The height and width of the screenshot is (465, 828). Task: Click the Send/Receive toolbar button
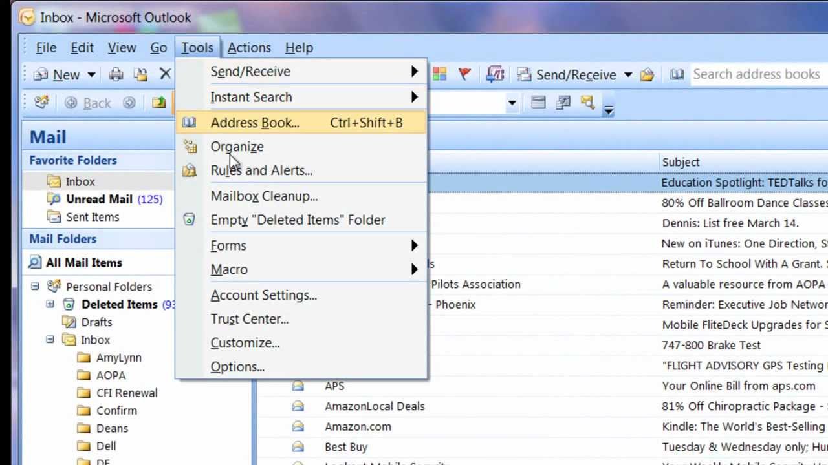tap(567, 75)
